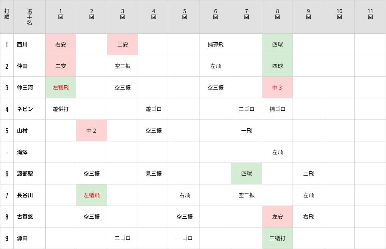Select the 遊併打 cell
This screenshot has height=249, width=386.
pyautogui.click(x=61, y=109)
